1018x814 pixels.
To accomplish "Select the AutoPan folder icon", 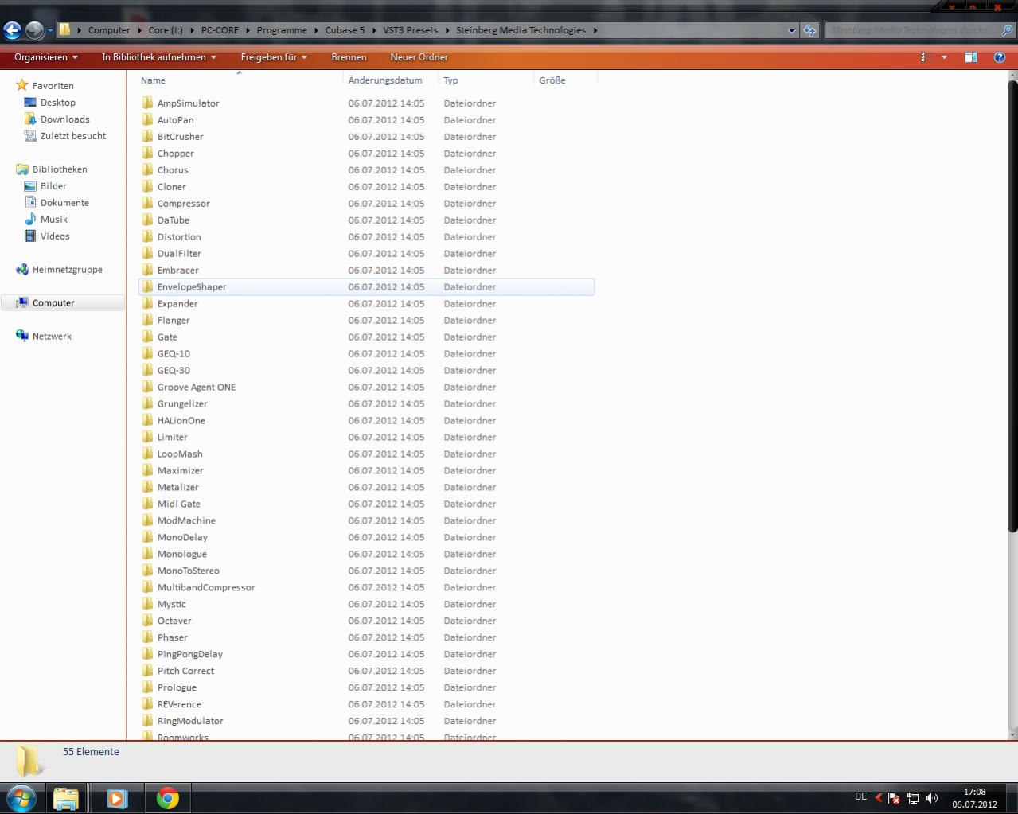I will [x=147, y=119].
